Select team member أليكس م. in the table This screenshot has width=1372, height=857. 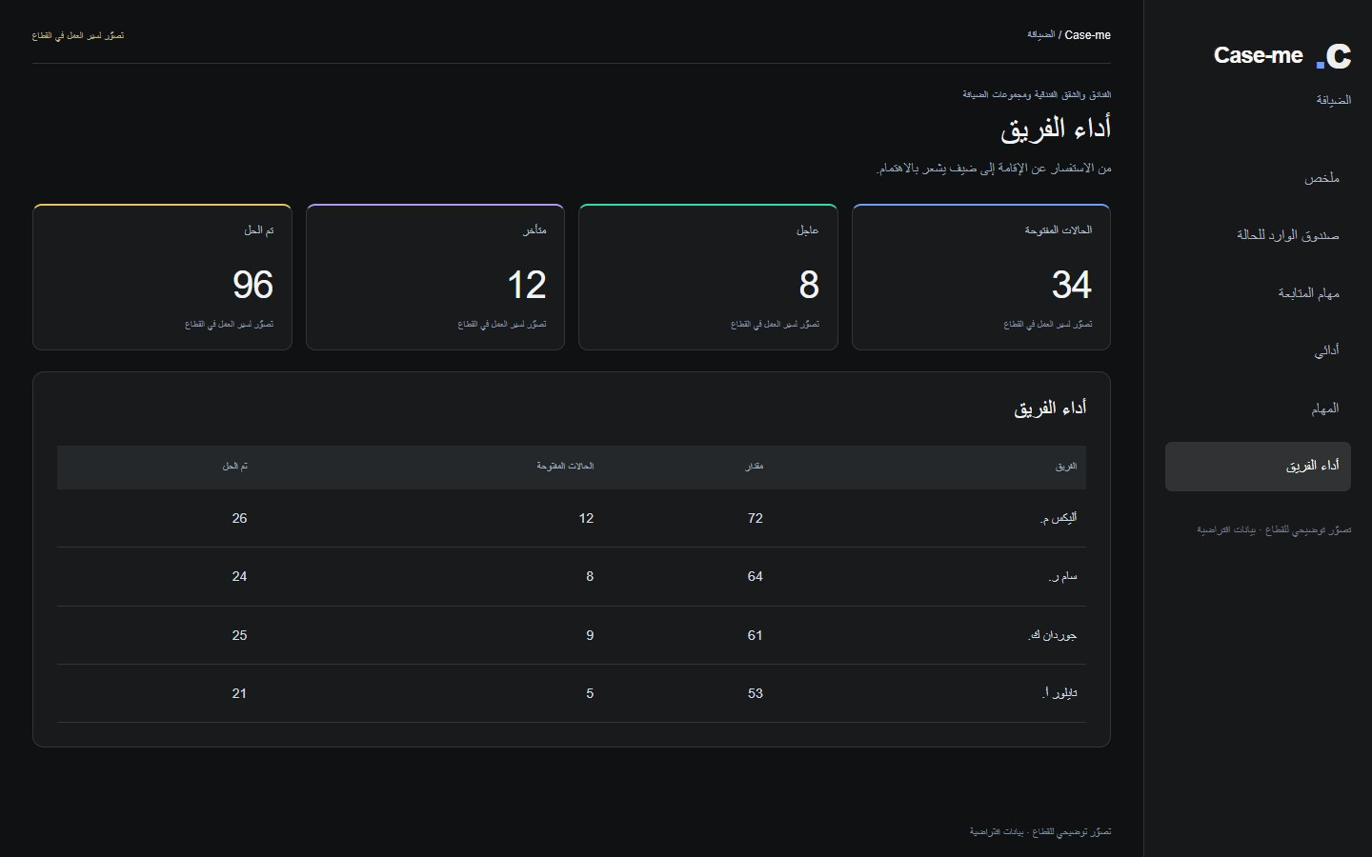tap(1059, 519)
